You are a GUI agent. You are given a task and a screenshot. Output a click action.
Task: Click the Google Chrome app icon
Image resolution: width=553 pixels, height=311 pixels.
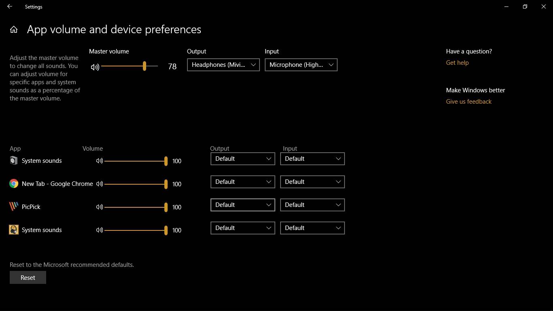(14, 184)
